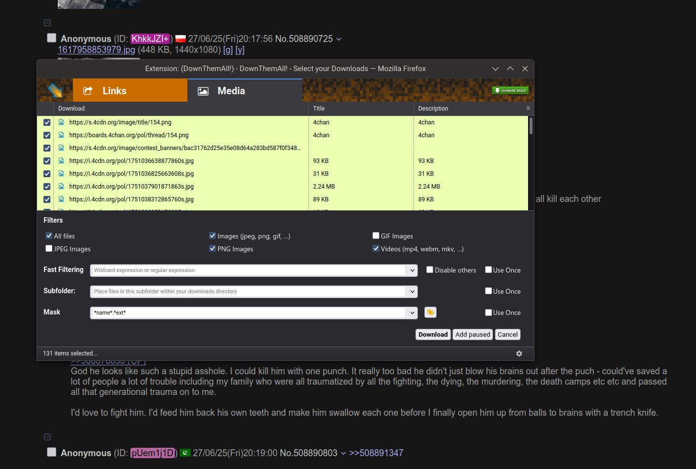Uncheck the contest_banners download row
Viewport: 696px width, 469px height.
point(47,148)
